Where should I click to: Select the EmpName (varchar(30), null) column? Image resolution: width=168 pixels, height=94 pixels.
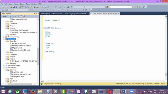coord(22,74)
